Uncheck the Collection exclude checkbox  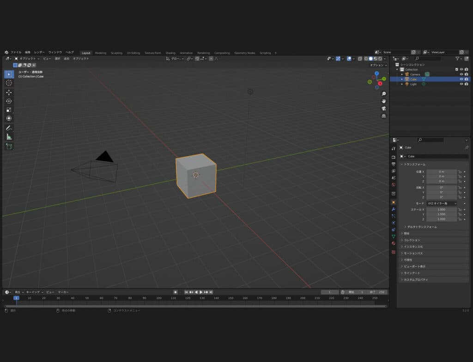(456, 69)
